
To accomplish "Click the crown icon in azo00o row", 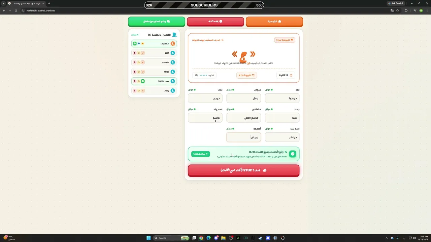I will click(139, 63).
